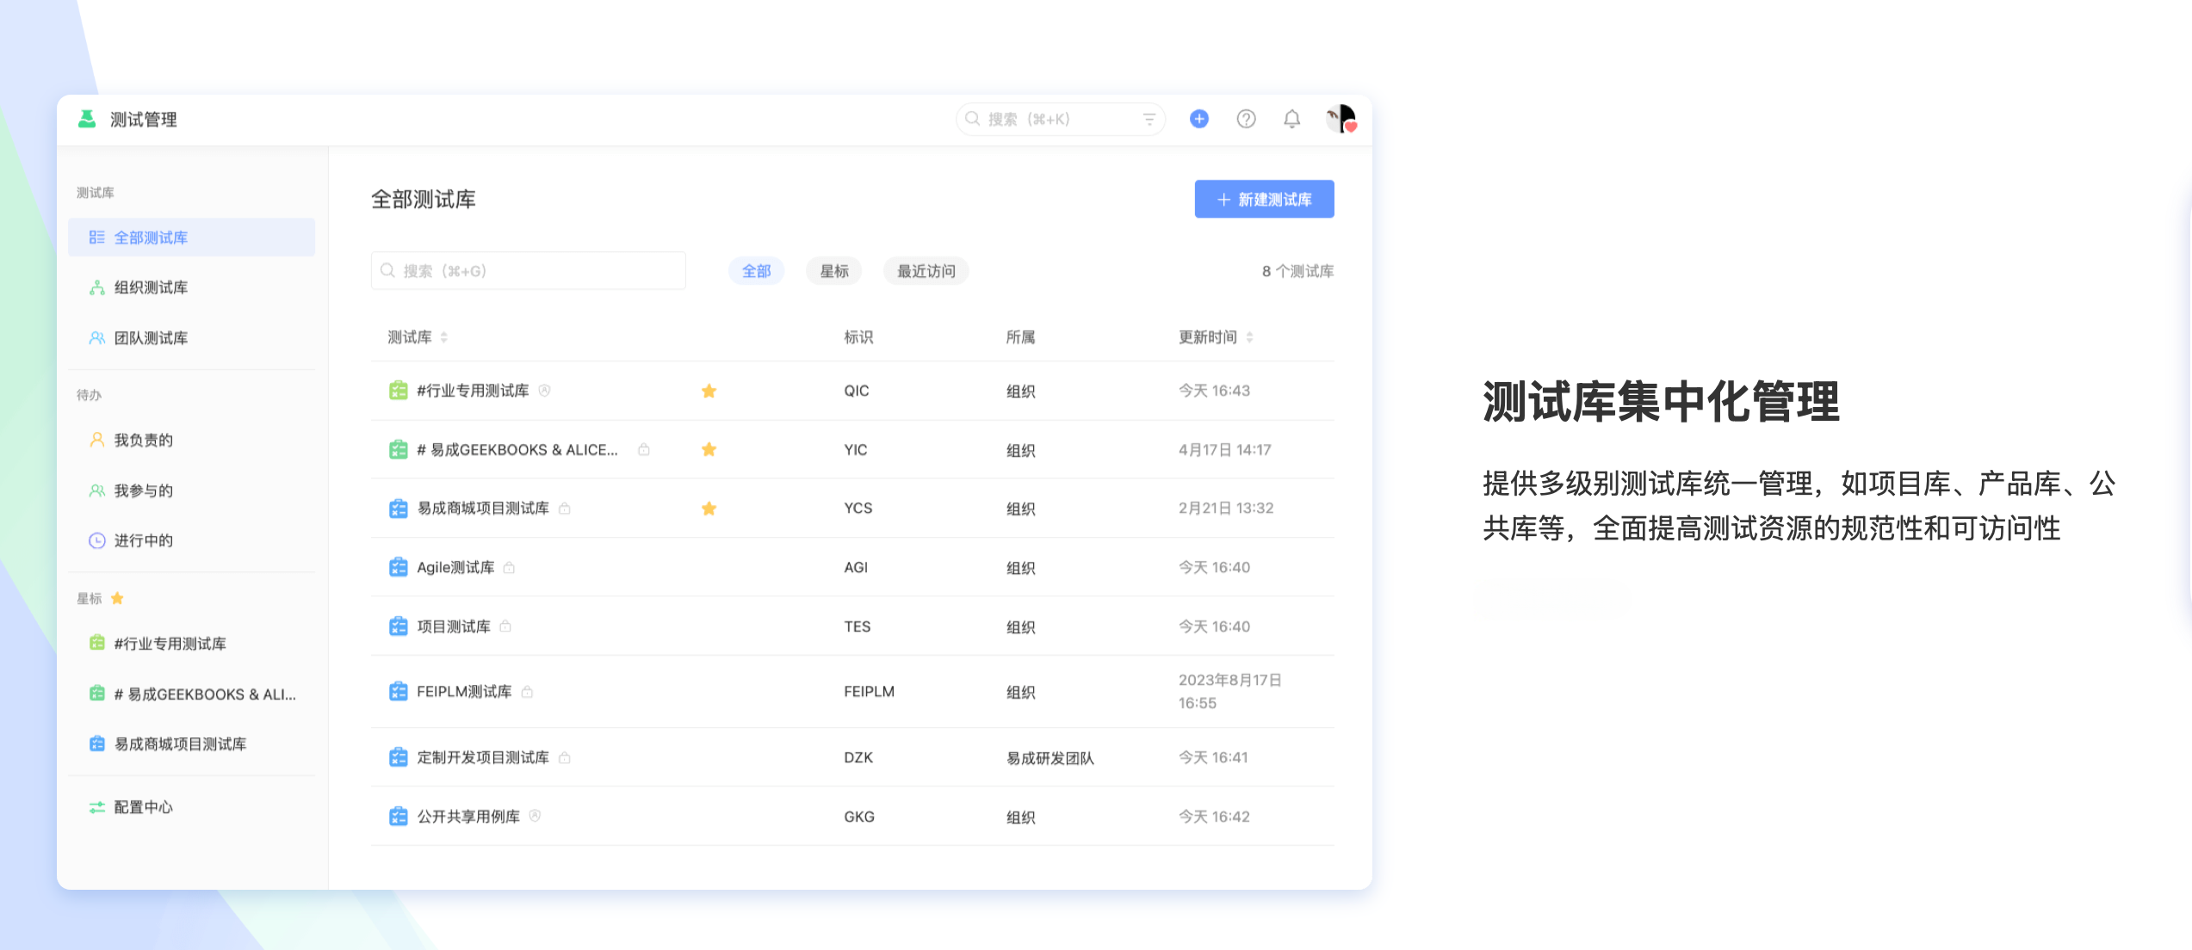Image resolution: width=2192 pixels, height=950 pixels.
Task: Open 配置中心 in the sidebar
Action: point(143,807)
